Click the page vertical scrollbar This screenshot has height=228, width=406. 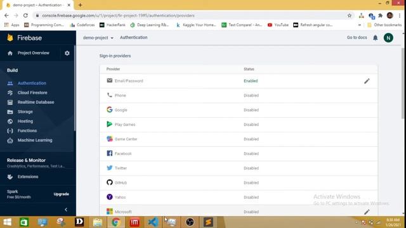click(x=403, y=83)
